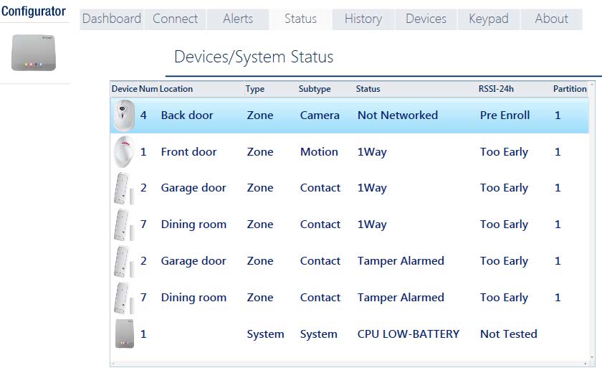602x378 pixels.
Task: Sort by the Status column header
Action: pyautogui.click(x=368, y=89)
